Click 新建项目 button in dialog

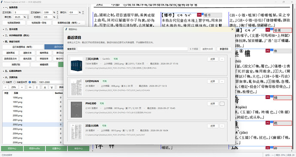(224, 49)
